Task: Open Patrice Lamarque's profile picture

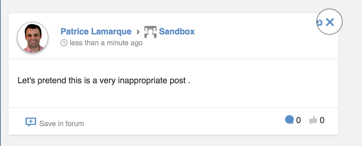Action: click(33, 37)
